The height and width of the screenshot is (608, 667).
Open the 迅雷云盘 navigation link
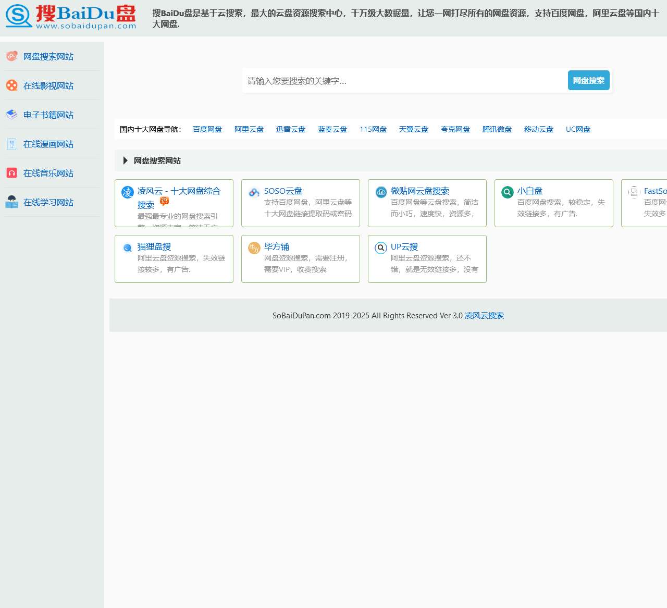[x=291, y=129]
